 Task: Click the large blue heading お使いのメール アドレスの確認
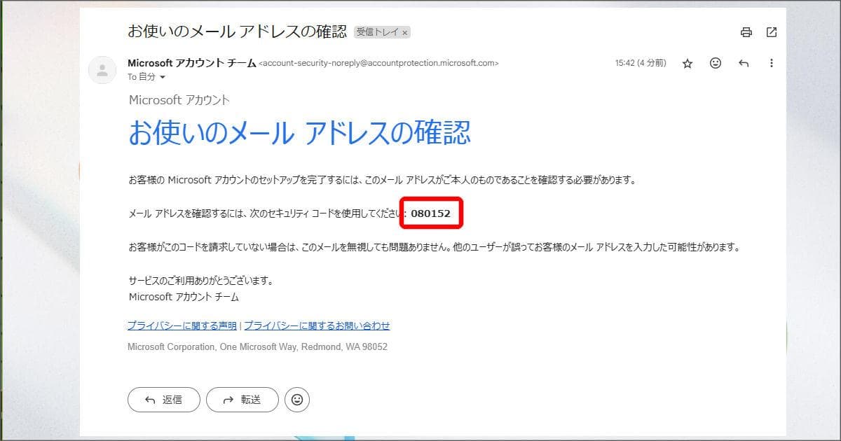click(x=299, y=132)
